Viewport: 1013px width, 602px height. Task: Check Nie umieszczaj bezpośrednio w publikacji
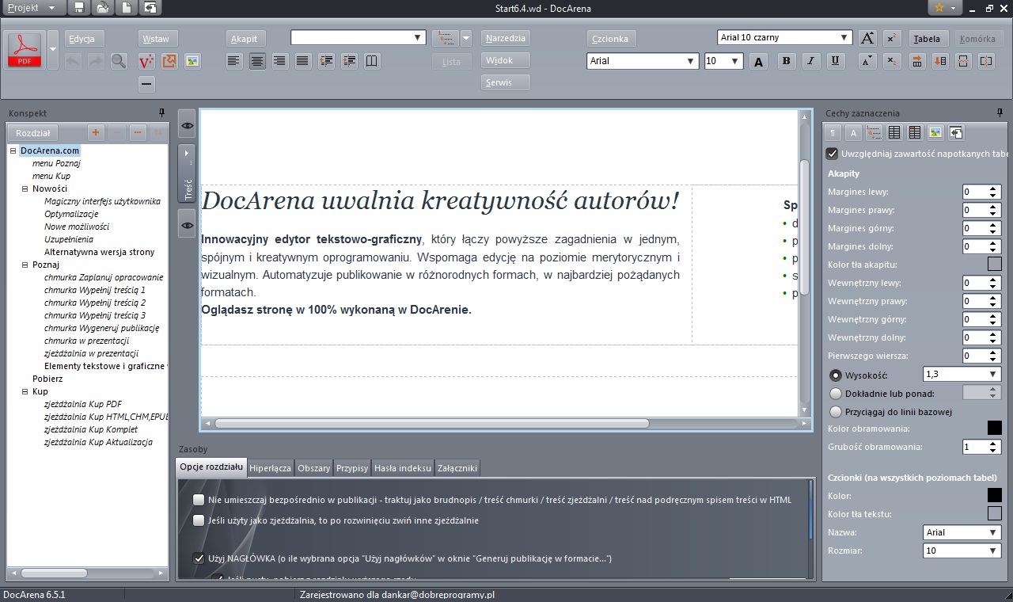tap(199, 500)
